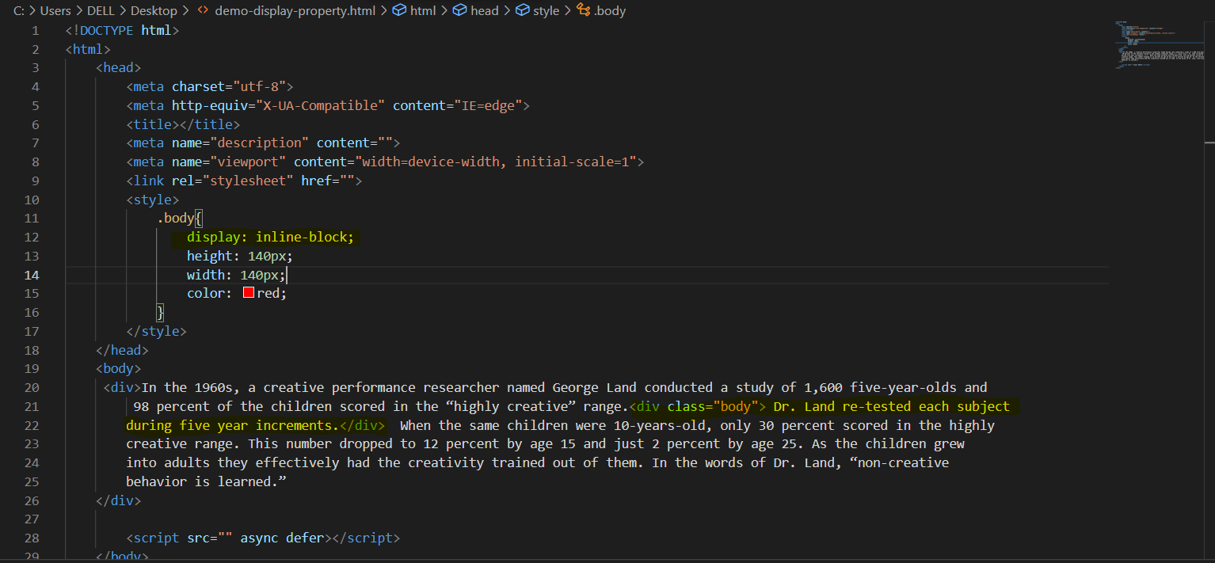Click the scrollbar marker on the right edge
Screen dimensions: 1215x563
tap(1209, 143)
